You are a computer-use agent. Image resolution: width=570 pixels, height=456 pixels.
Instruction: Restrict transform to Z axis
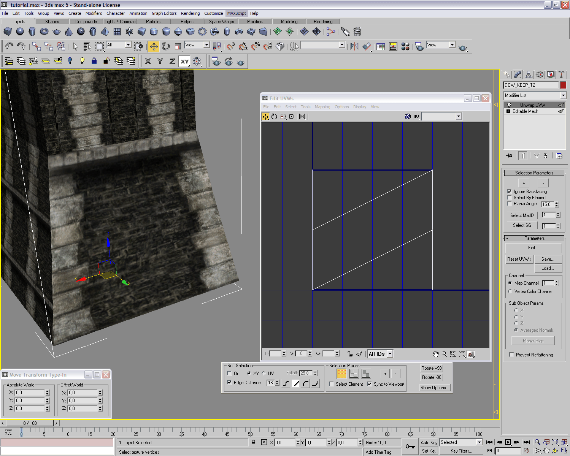[172, 61]
